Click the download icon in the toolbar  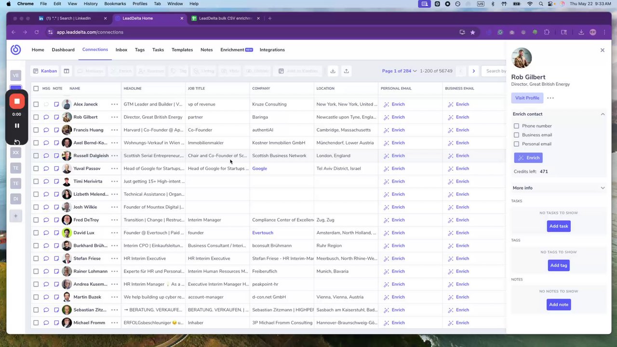(x=333, y=71)
